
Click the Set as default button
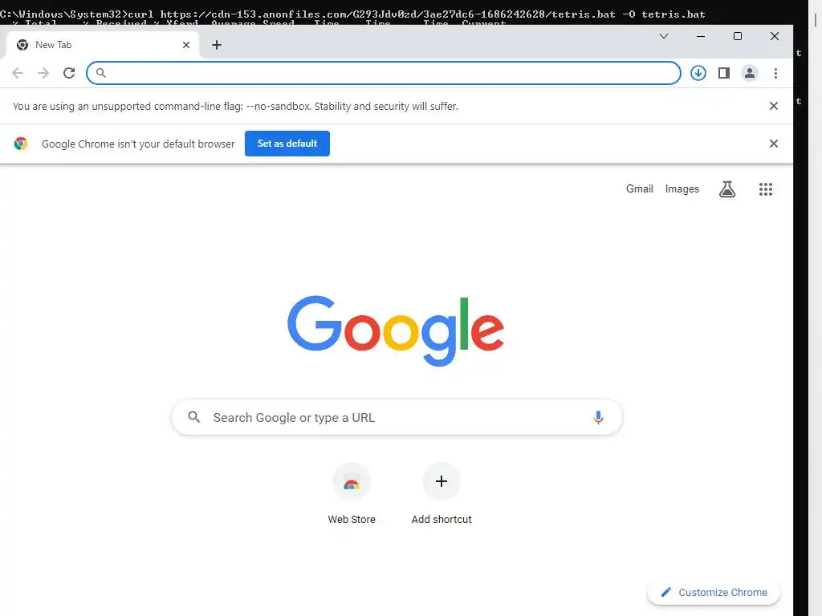click(x=287, y=144)
